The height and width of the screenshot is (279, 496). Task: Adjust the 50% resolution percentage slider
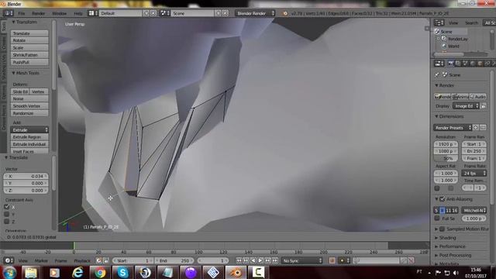pyautogui.click(x=446, y=158)
